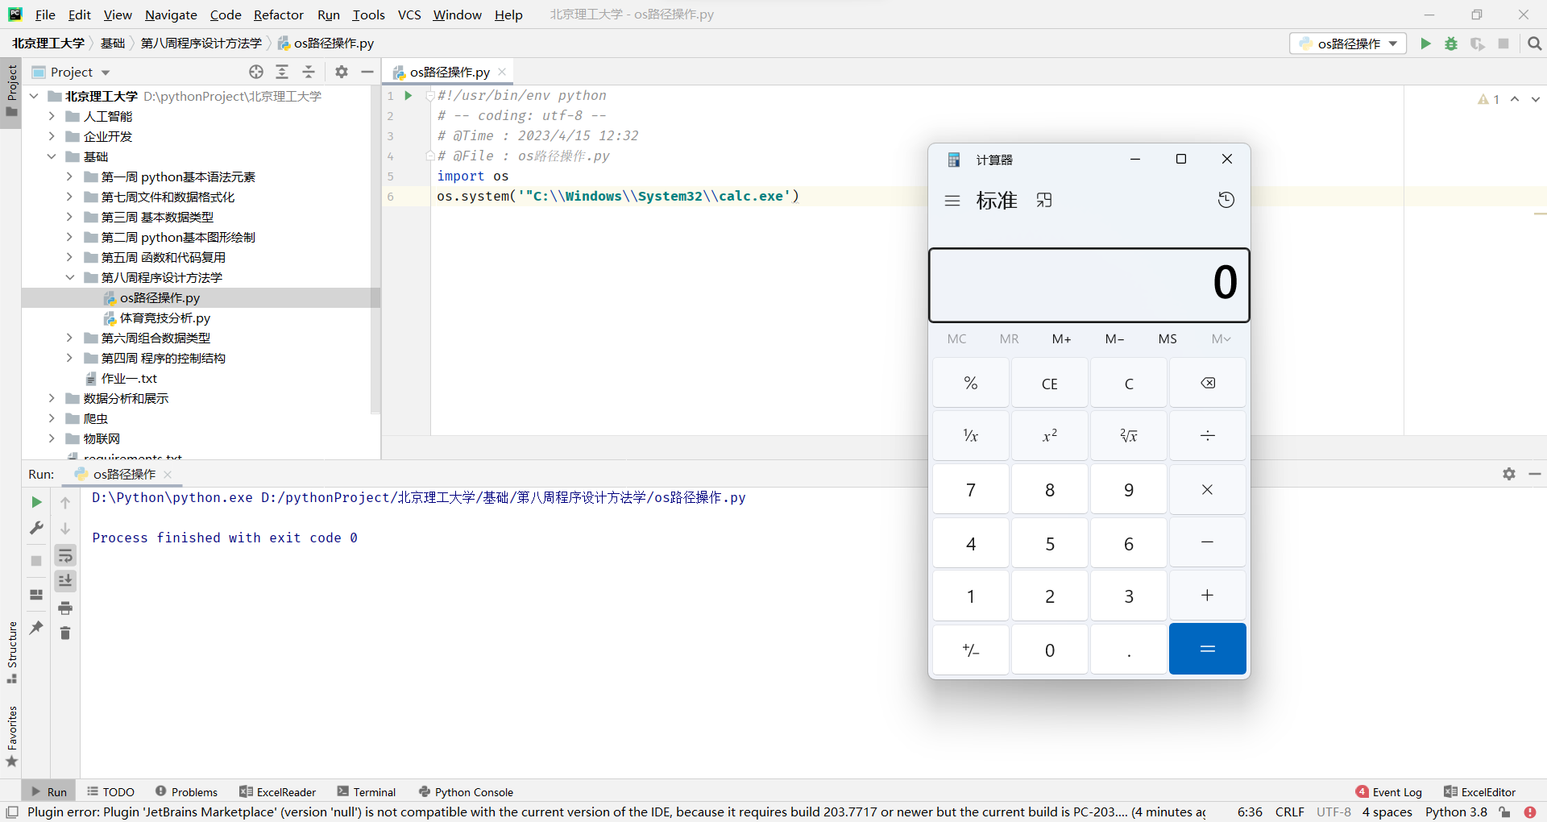Click the UTF-8 encoding status widget
Image resolution: width=1547 pixels, height=822 pixels.
coord(1333,812)
